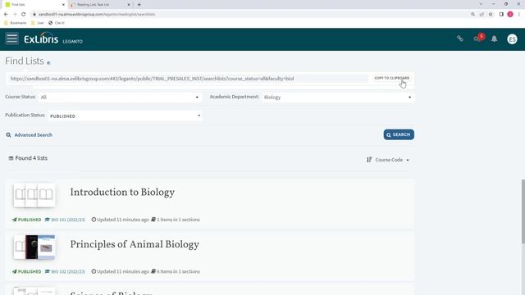The width and height of the screenshot is (525, 295).
Task: Open the Bookmarks folder in bookmarks bar
Action: pyautogui.click(x=15, y=23)
